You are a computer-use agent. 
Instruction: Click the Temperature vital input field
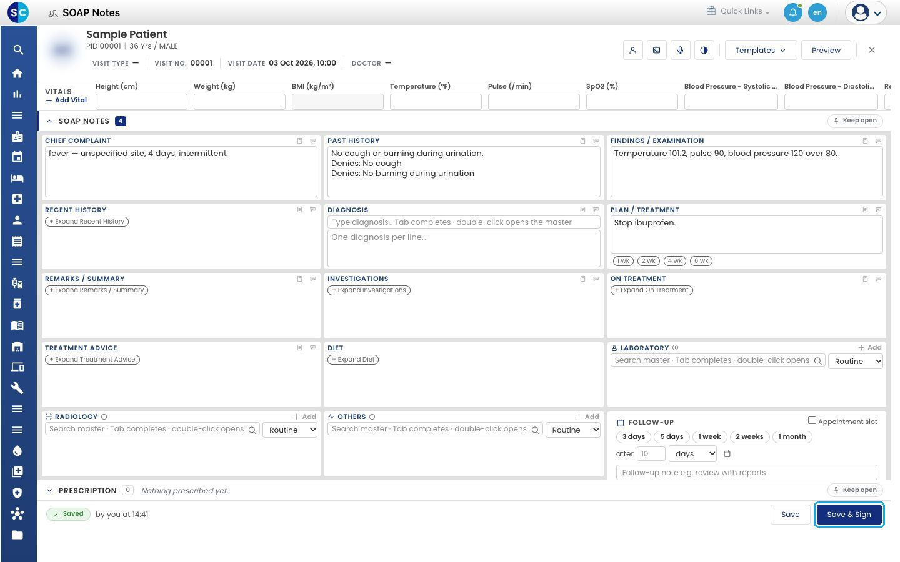(x=436, y=102)
